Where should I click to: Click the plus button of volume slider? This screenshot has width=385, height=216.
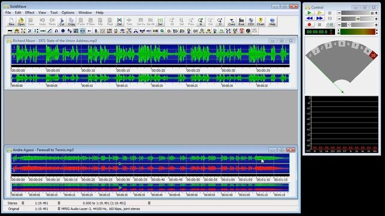click(376, 13)
